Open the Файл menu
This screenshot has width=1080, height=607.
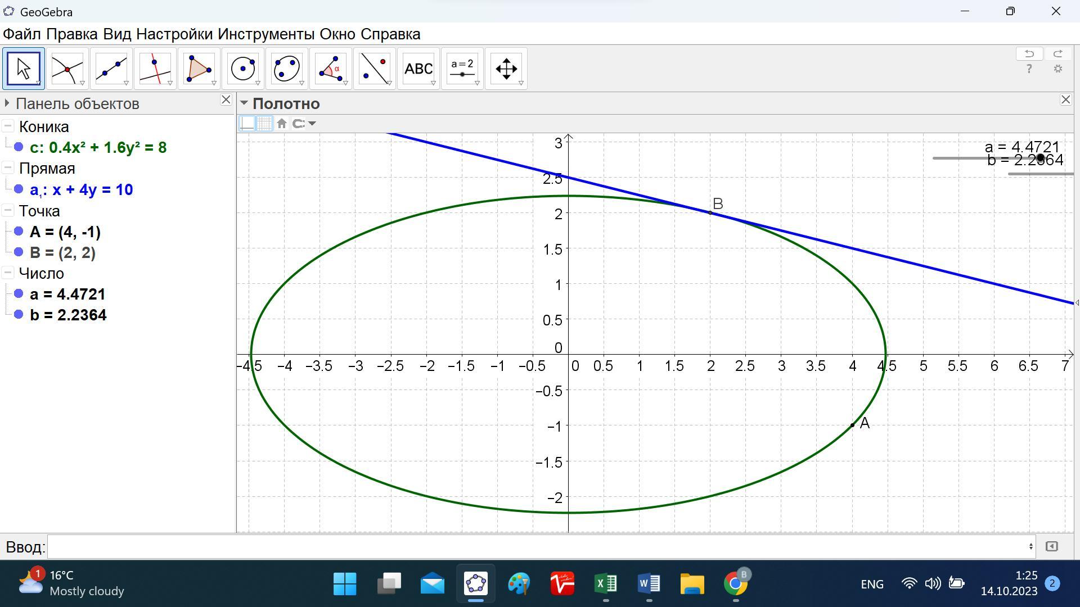(x=22, y=34)
